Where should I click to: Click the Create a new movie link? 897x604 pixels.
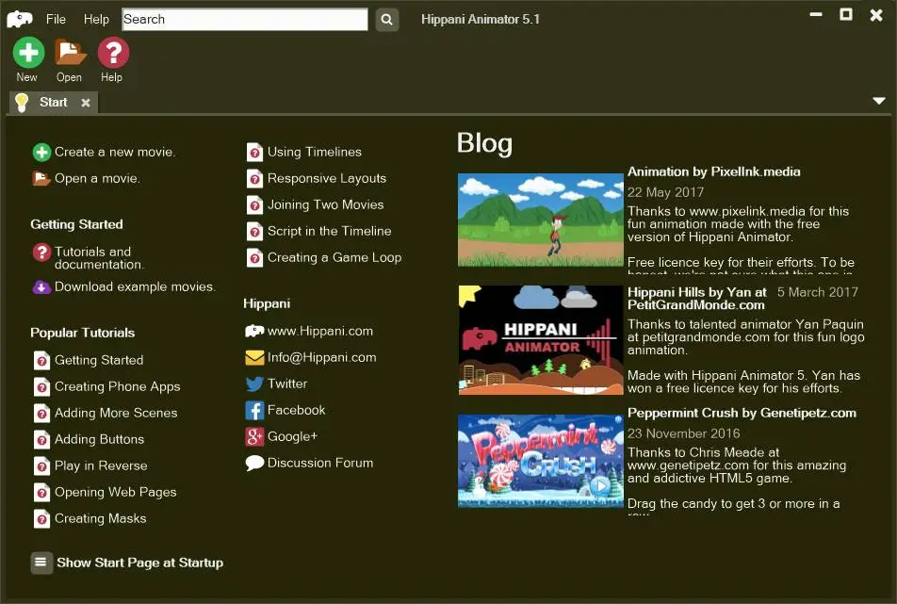[115, 152]
